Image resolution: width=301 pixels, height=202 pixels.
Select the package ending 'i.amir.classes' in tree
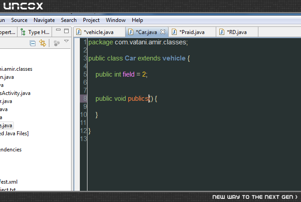point(16,69)
